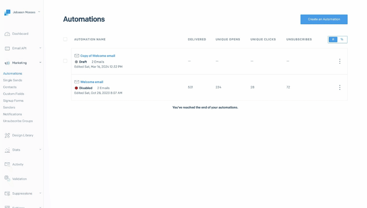
Task: Collapse the Marketing sidebar section
Action: (x=40, y=63)
